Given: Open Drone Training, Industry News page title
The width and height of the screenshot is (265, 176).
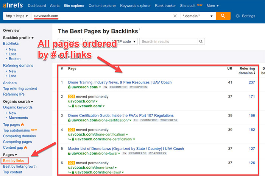Looking at the screenshot, I should click(120, 82).
